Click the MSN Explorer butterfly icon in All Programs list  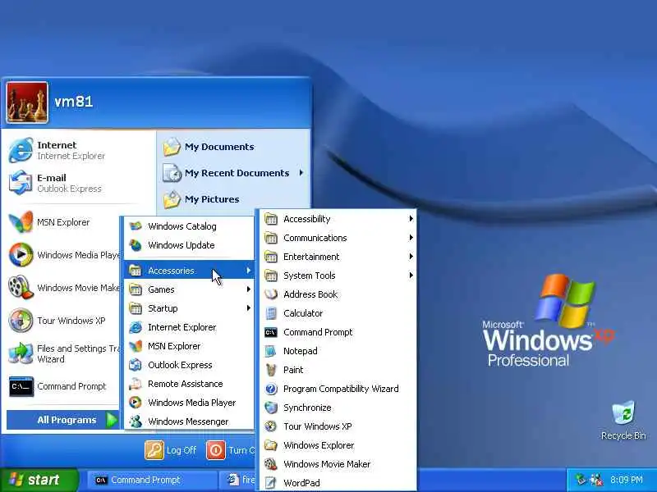point(136,346)
